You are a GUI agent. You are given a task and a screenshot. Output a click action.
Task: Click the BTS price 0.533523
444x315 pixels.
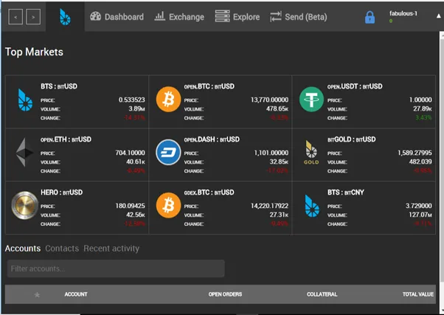point(132,100)
